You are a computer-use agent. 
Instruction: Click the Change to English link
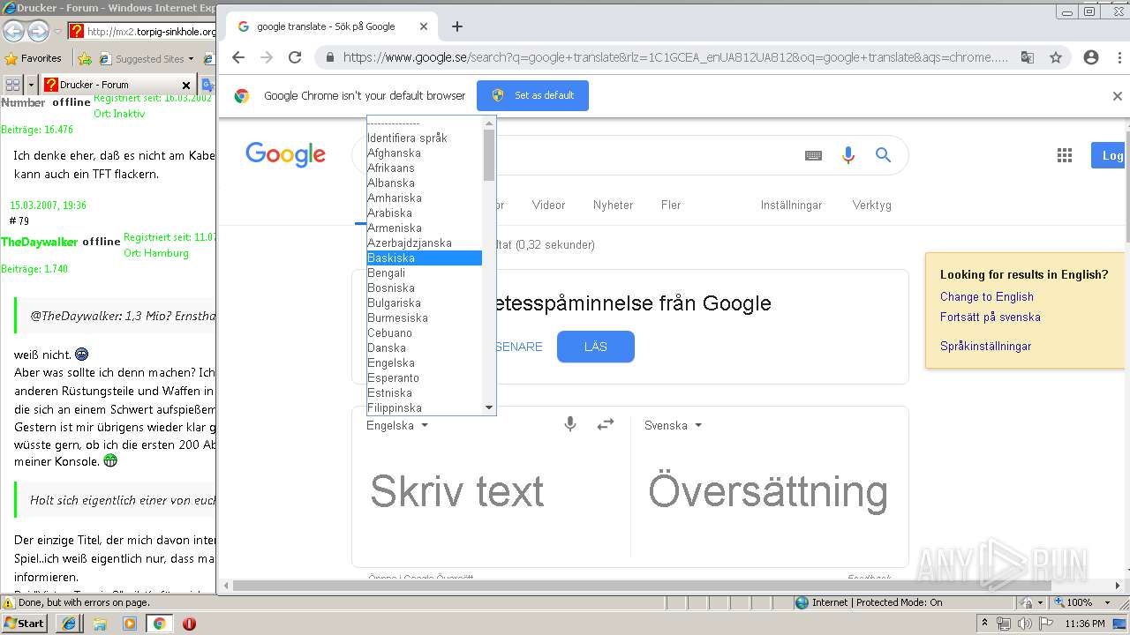(986, 296)
